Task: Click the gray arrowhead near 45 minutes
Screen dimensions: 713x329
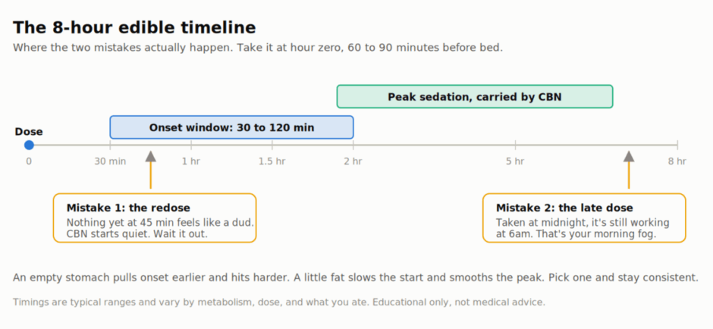Action: coord(150,156)
